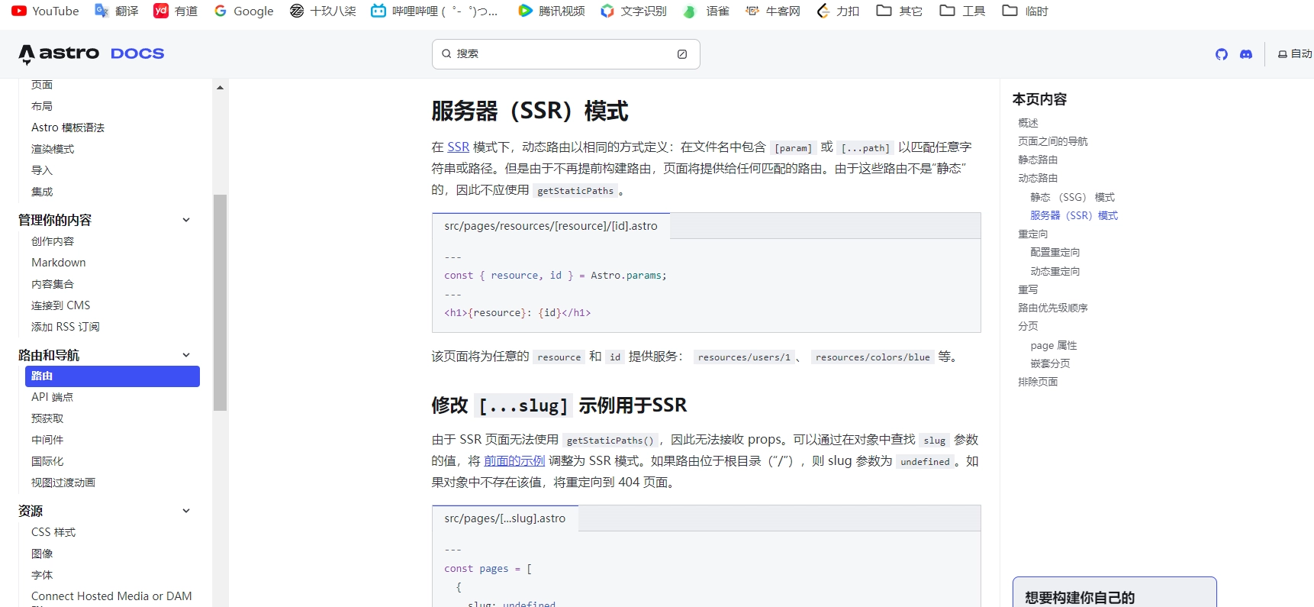Open the API 端点 sidebar page
Image resolution: width=1314 pixels, height=607 pixels.
tap(52, 397)
